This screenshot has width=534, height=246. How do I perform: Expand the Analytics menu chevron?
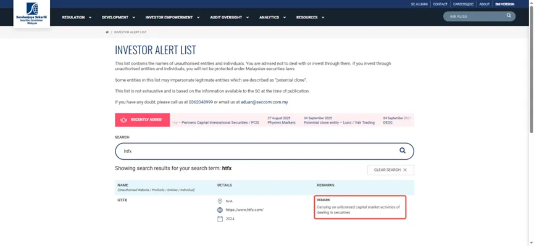tap(284, 17)
